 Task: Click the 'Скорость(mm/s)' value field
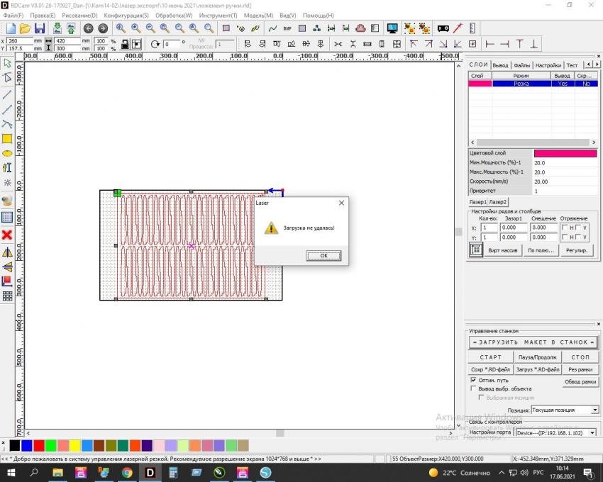coord(564,181)
